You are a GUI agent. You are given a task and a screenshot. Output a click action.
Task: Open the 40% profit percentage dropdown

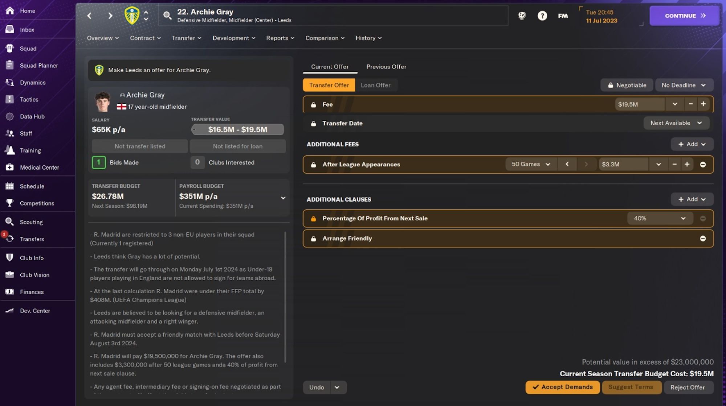pyautogui.click(x=660, y=218)
